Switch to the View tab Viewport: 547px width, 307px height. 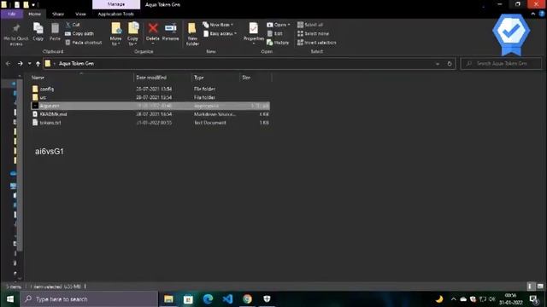[x=80, y=14]
